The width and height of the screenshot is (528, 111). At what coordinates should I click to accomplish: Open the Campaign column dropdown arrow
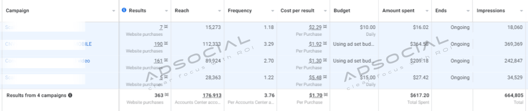pyautogui.click(x=114, y=11)
